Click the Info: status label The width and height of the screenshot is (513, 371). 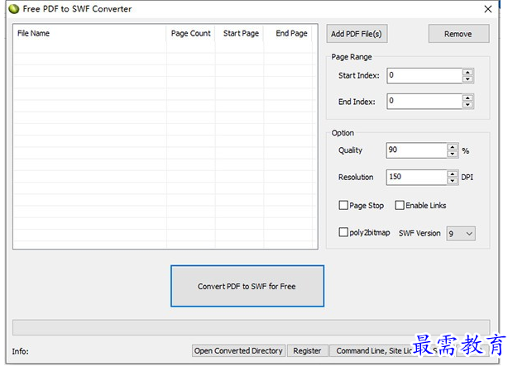21,352
